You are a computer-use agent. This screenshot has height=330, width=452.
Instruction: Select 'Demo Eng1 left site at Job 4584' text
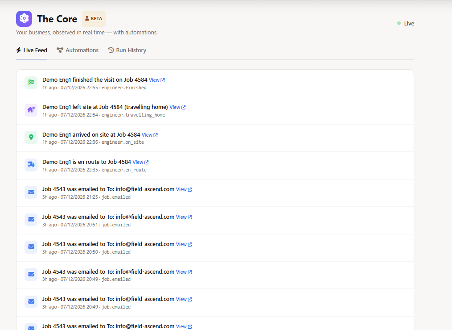coord(105,107)
